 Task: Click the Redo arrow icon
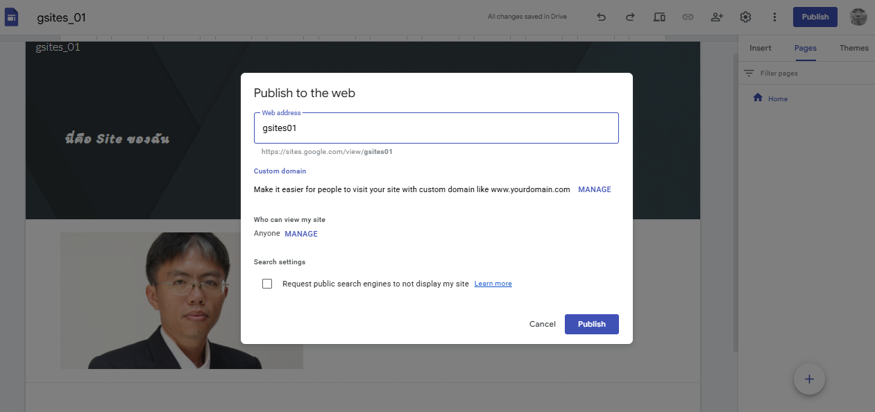click(x=630, y=17)
